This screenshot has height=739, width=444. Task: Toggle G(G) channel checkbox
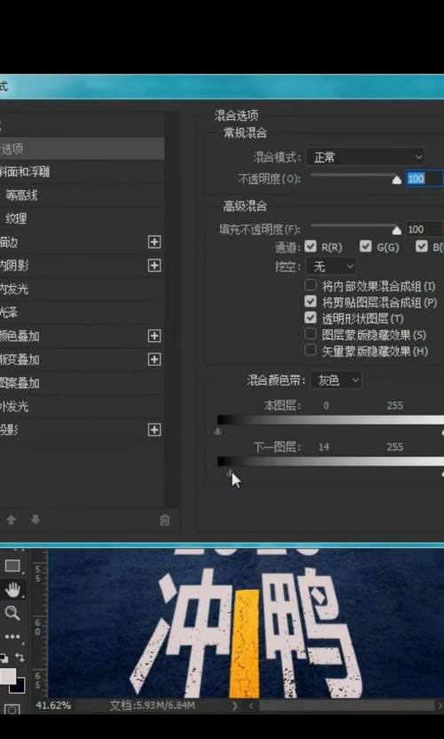(x=365, y=246)
